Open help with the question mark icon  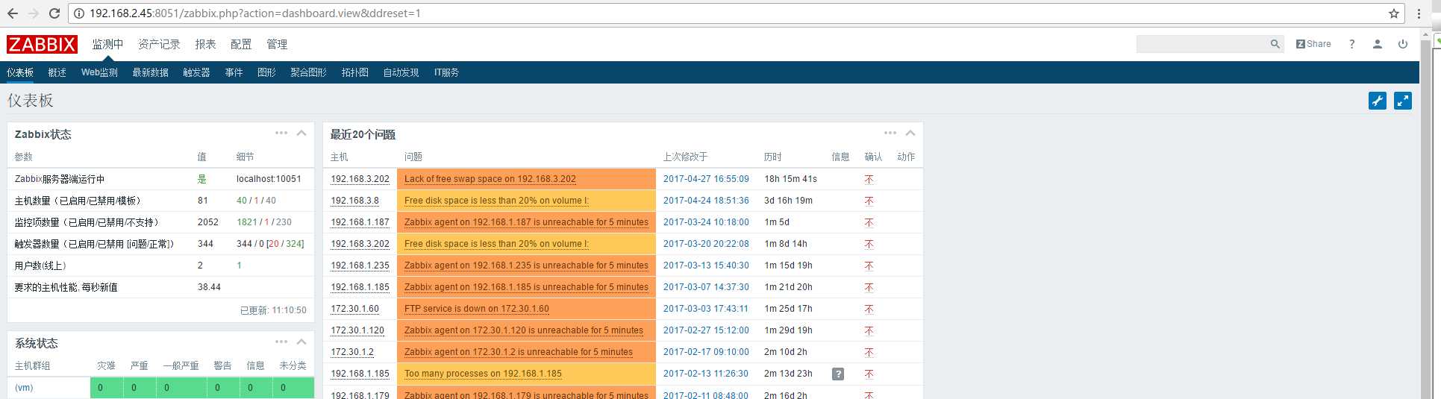1351,44
